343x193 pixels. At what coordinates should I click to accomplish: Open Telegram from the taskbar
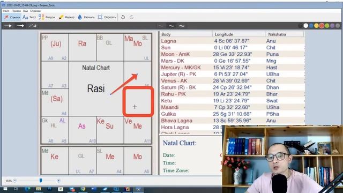(x=72, y=189)
